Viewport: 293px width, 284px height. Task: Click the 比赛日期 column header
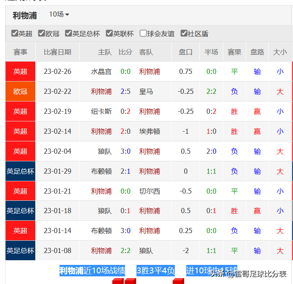57,52
